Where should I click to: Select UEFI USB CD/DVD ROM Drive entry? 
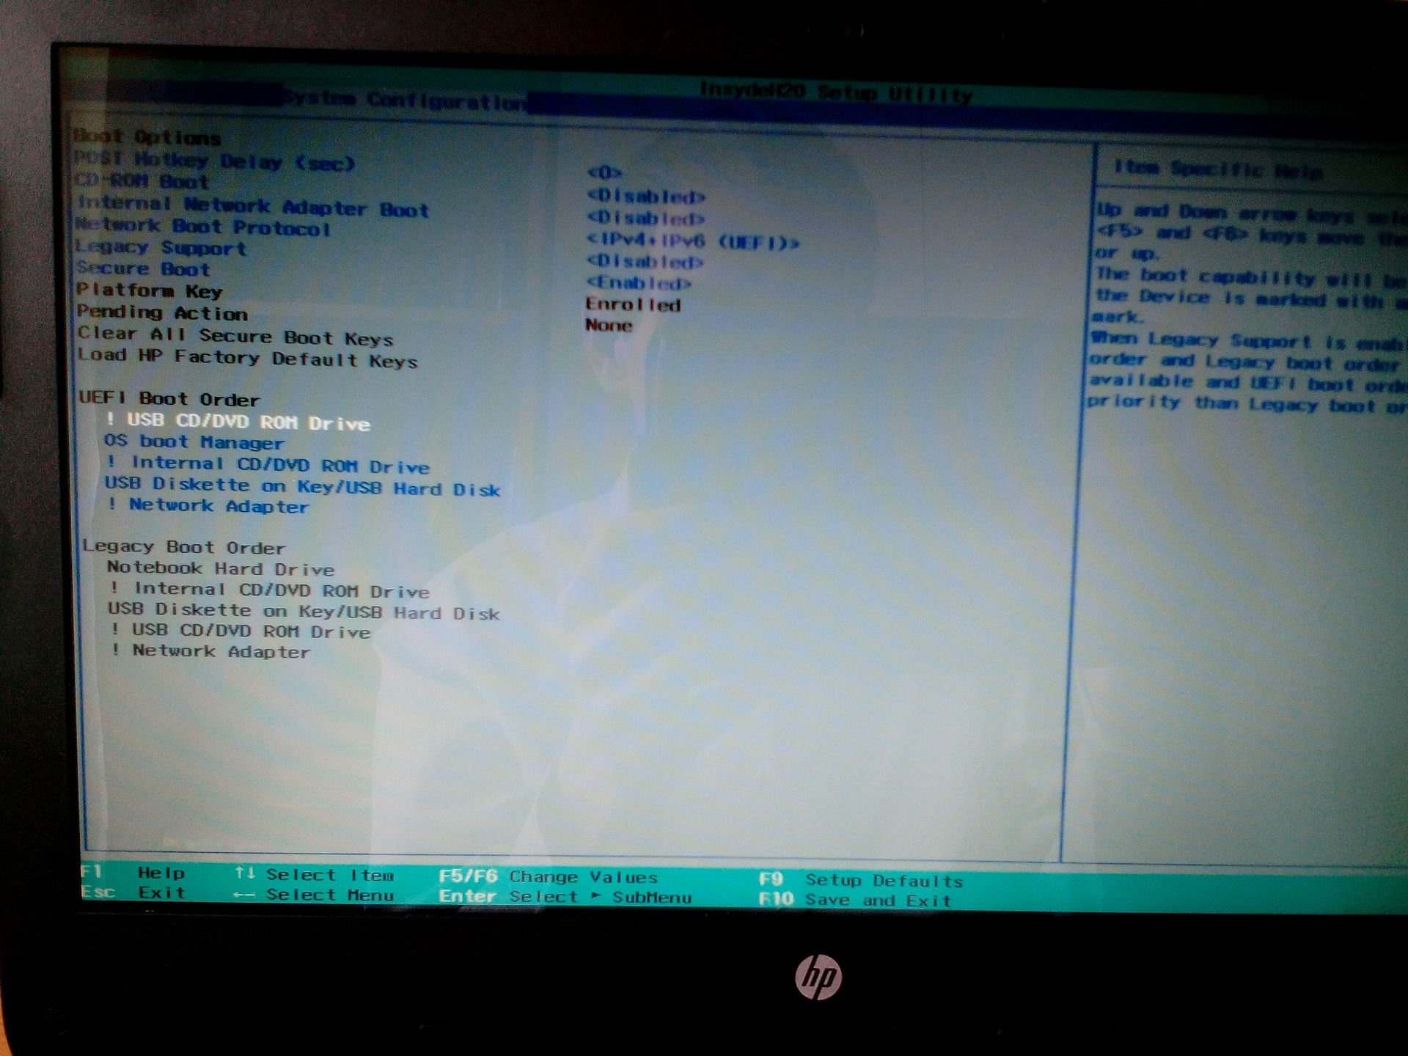pyautogui.click(x=238, y=422)
